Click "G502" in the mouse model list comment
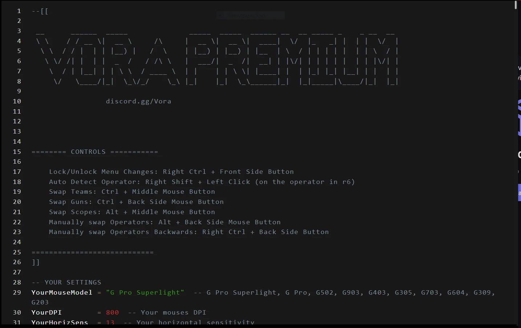Viewport: 521px width, 328px height. click(325, 292)
